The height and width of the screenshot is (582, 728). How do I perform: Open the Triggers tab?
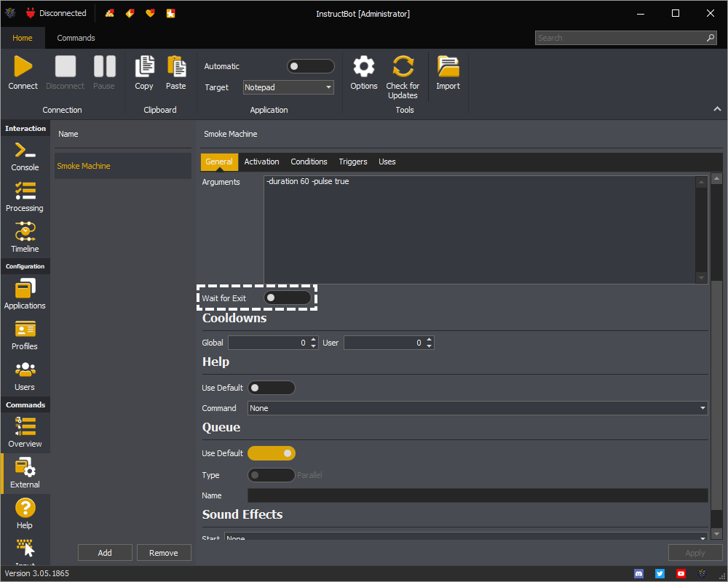coord(353,162)
